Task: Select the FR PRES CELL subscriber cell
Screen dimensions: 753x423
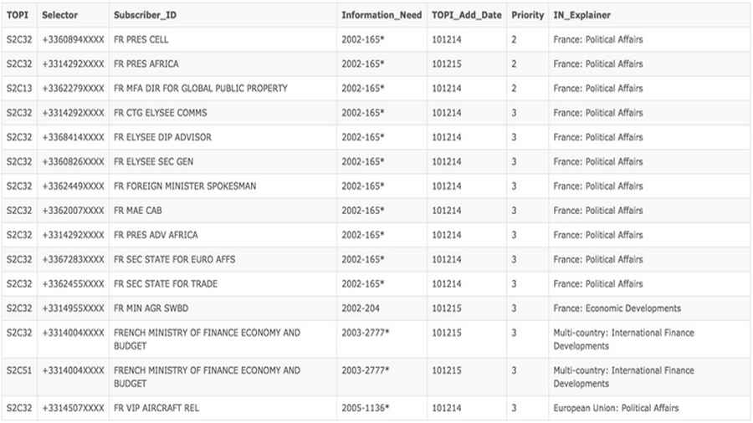Action: (141, 39)
